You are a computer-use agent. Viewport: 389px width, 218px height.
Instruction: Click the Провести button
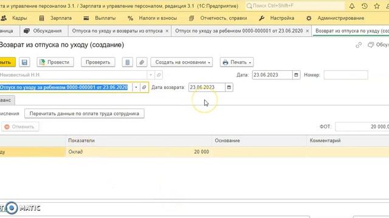point(55,62)
